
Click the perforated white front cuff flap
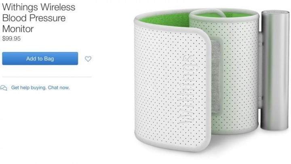173,87
